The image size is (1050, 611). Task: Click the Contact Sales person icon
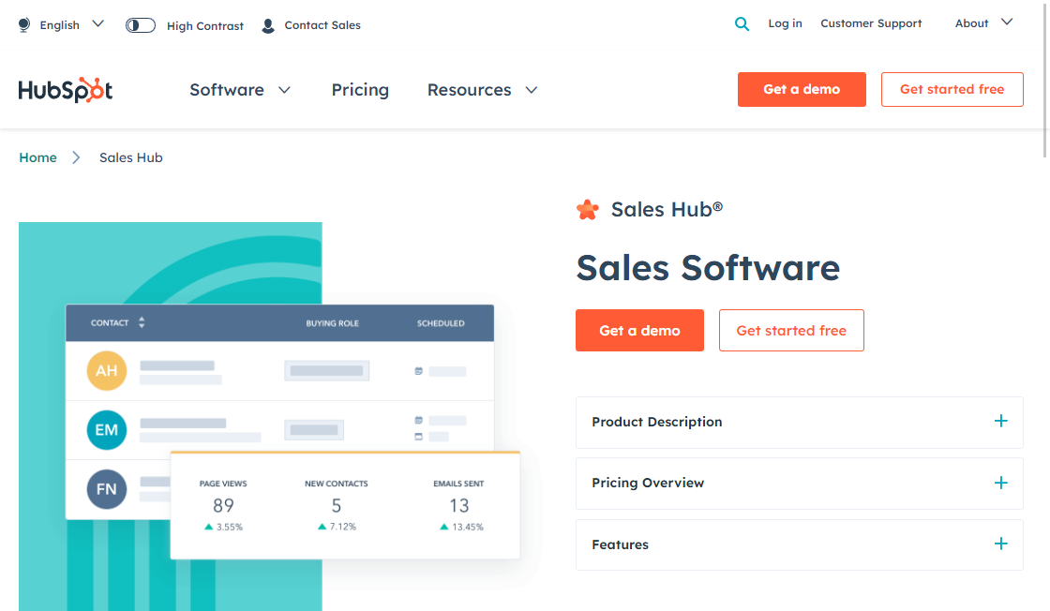tap(266, 25)
